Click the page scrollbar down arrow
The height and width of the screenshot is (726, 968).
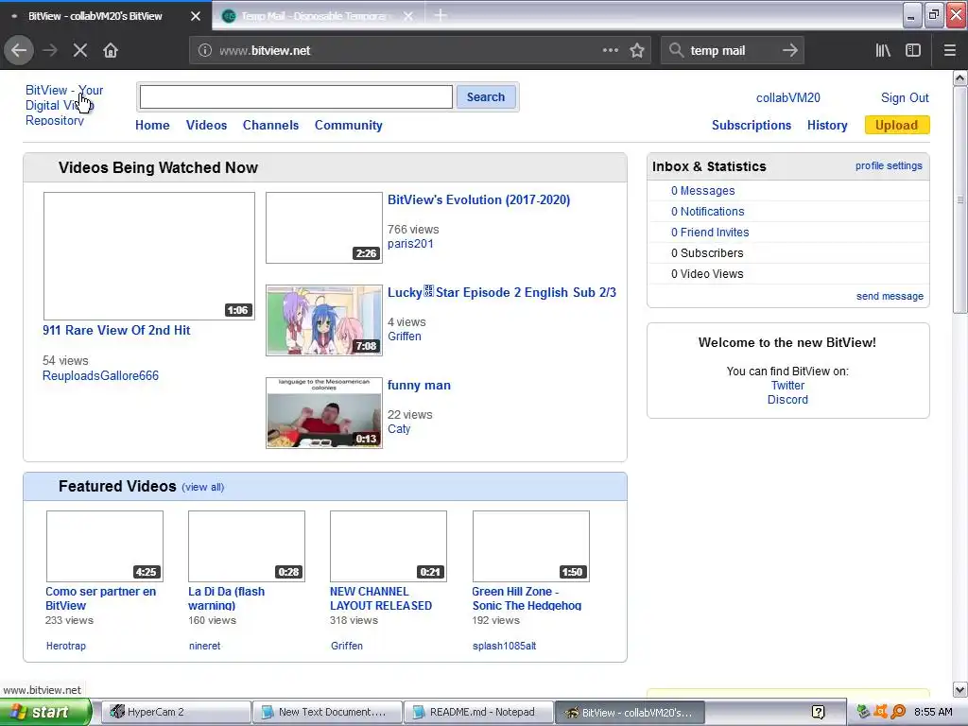pos(960,689)
